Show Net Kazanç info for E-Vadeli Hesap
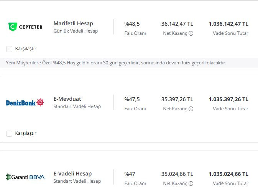Image resolution: width=258 pixels, height=195 pixels. coord(191,184)
